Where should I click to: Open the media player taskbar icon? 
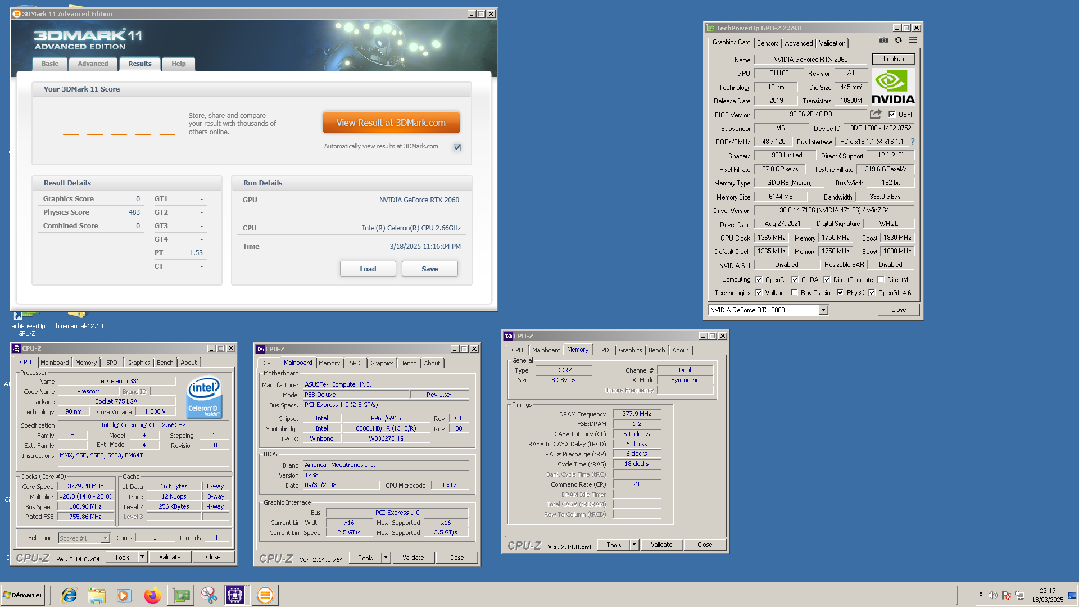[124, 595]
